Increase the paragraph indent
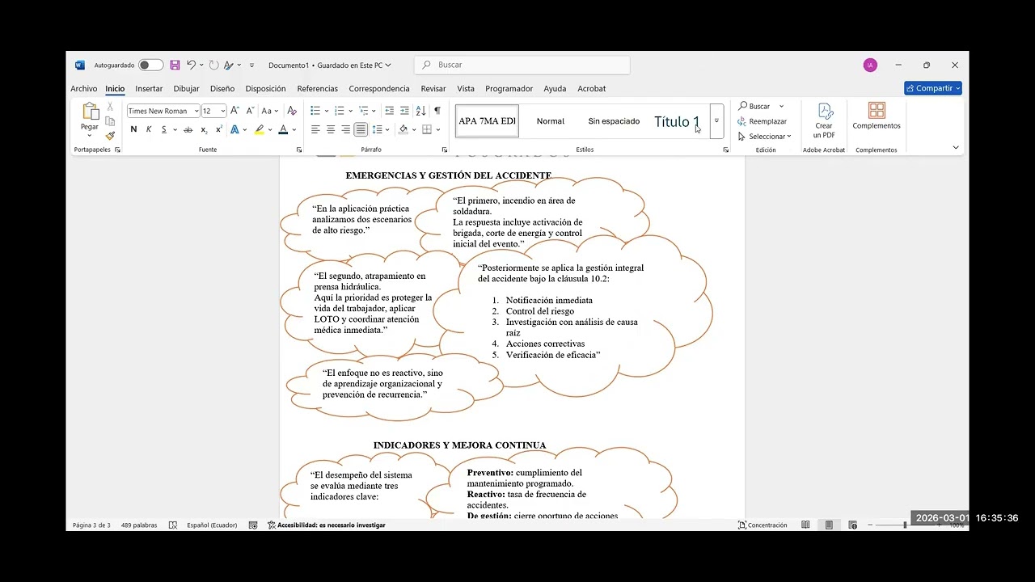Image resolution: width=1035 pixels, height=582 pixels. [x=404, y=111]
